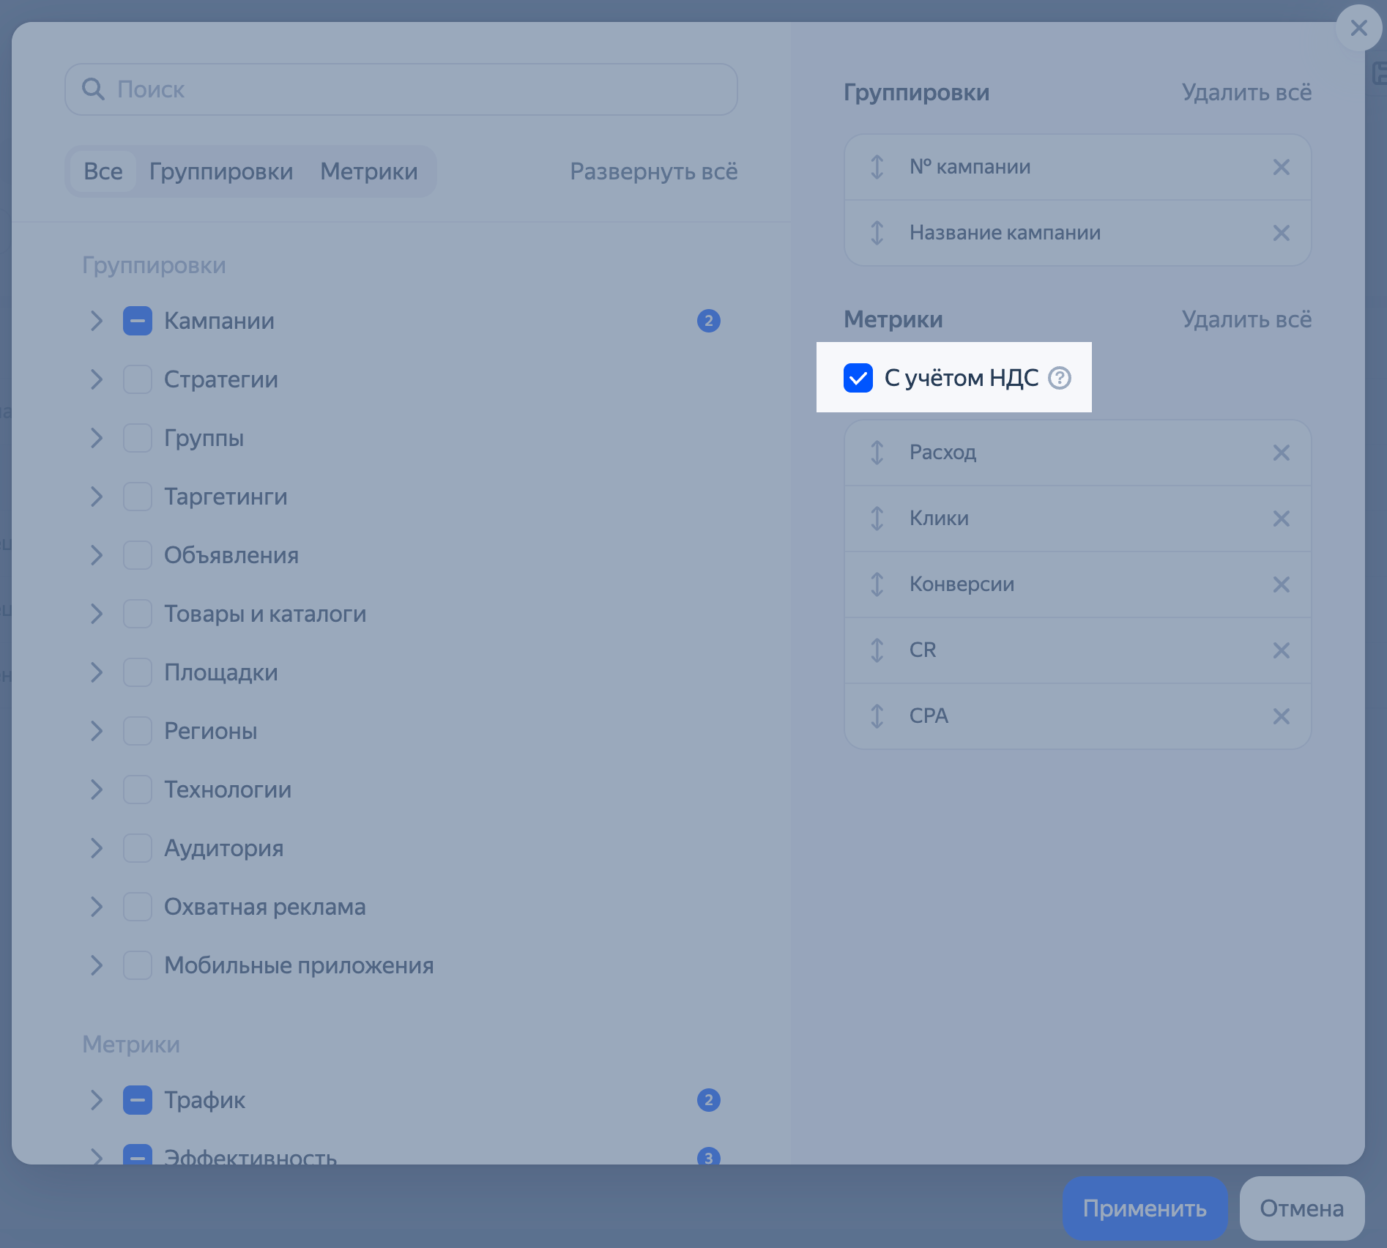Click the Кампании row label
The height and width of the screenshot is (1248, 1387).
tap(219, 321)
